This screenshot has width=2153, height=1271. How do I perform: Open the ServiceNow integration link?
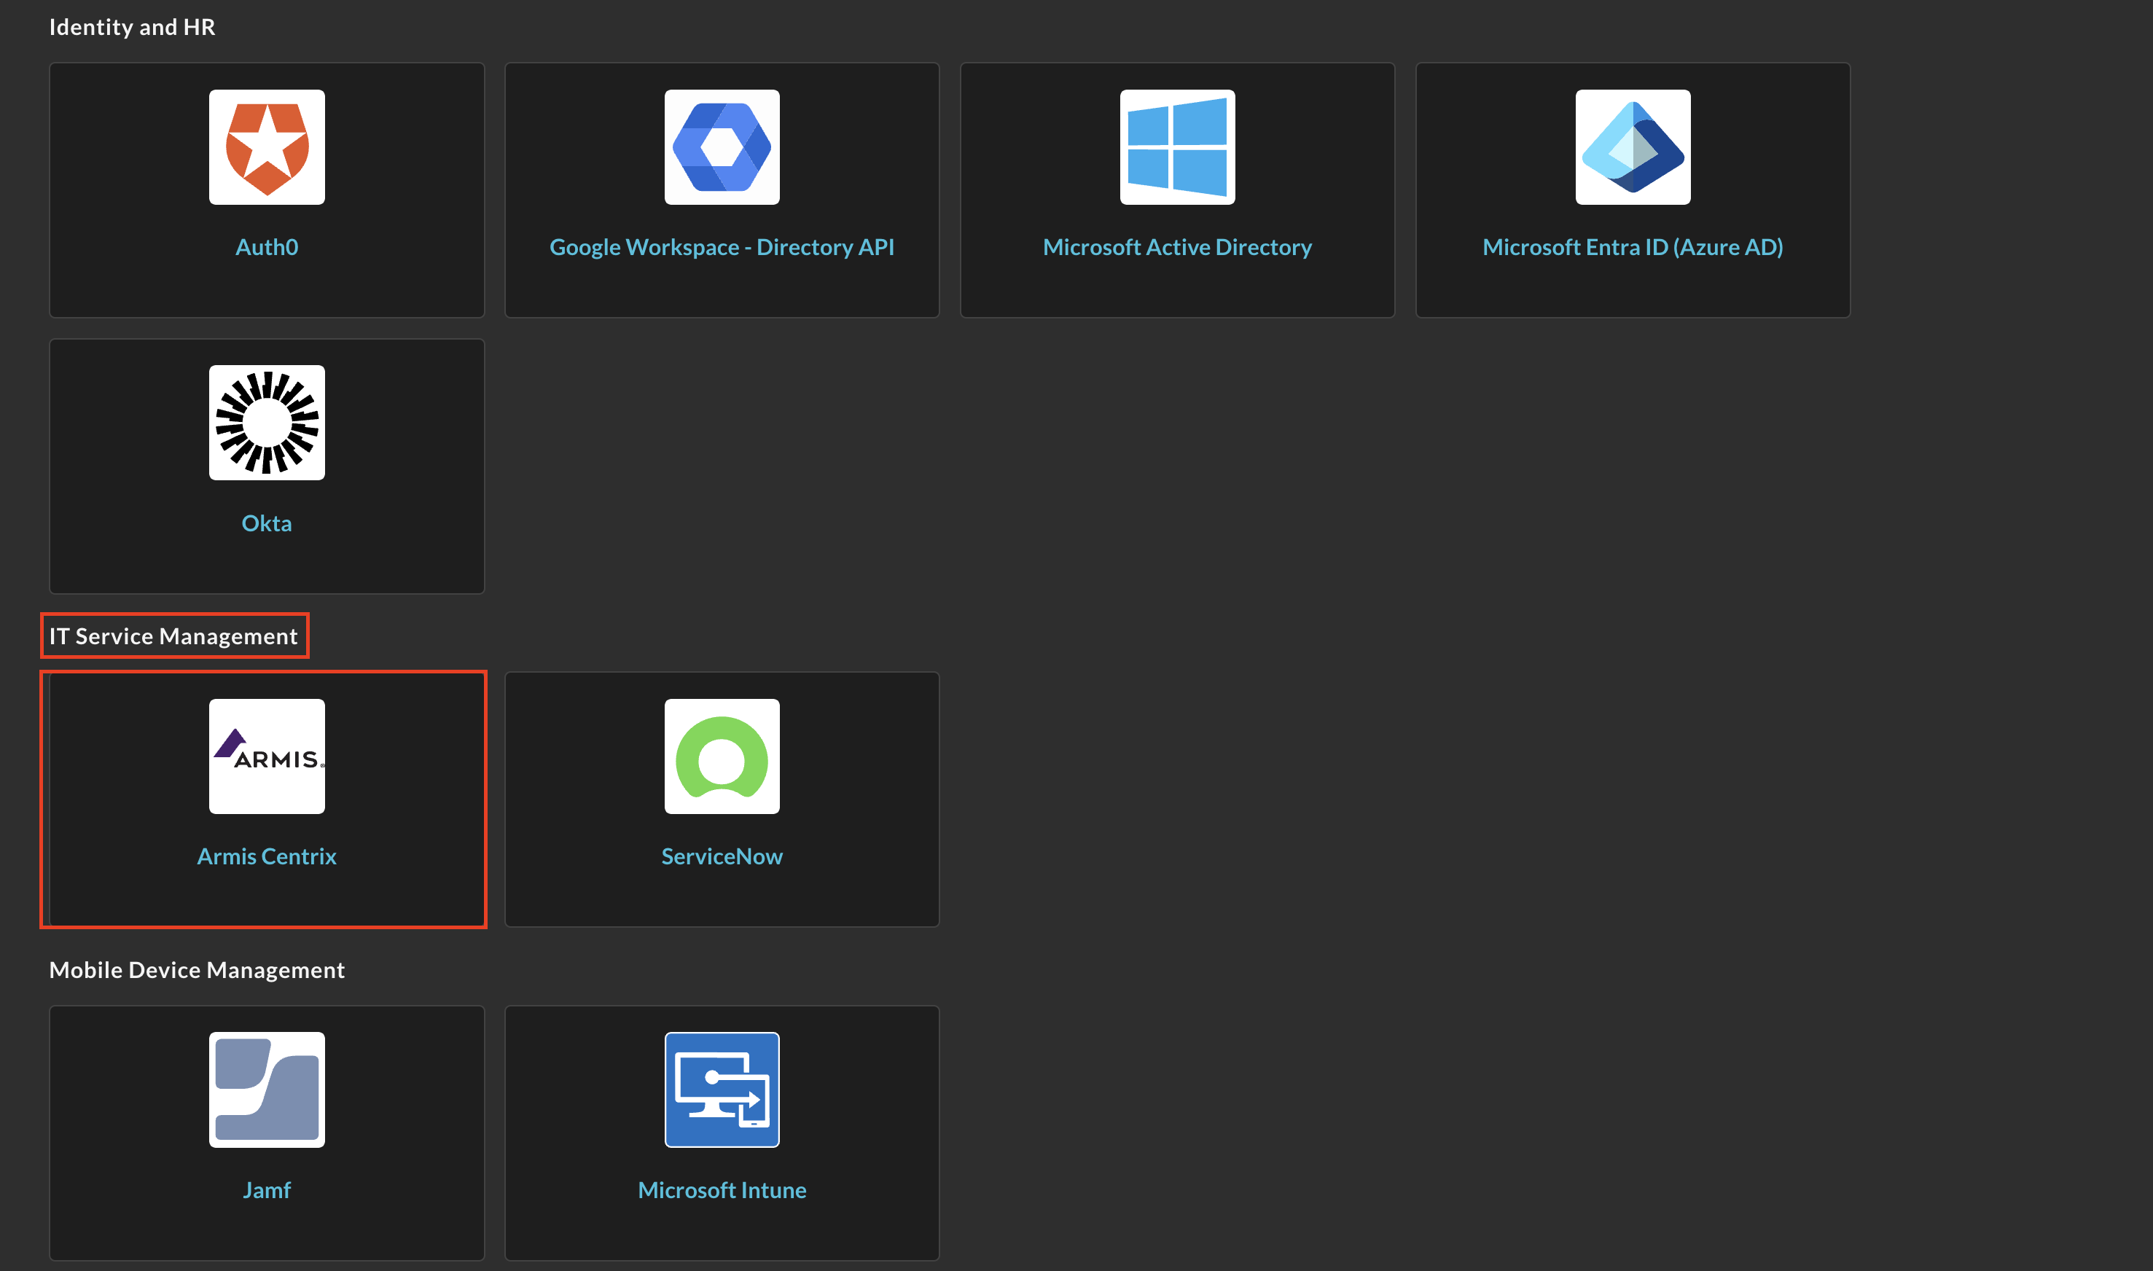pos(722,856)
